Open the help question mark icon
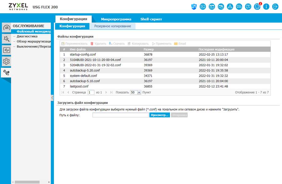Screen dimensions: 282x184 (248, 7)
